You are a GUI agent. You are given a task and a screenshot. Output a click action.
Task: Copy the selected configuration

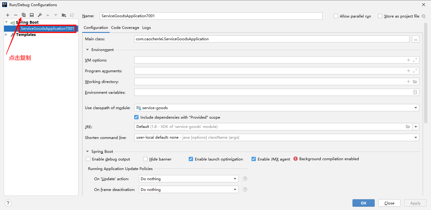(x=24, y=15)
